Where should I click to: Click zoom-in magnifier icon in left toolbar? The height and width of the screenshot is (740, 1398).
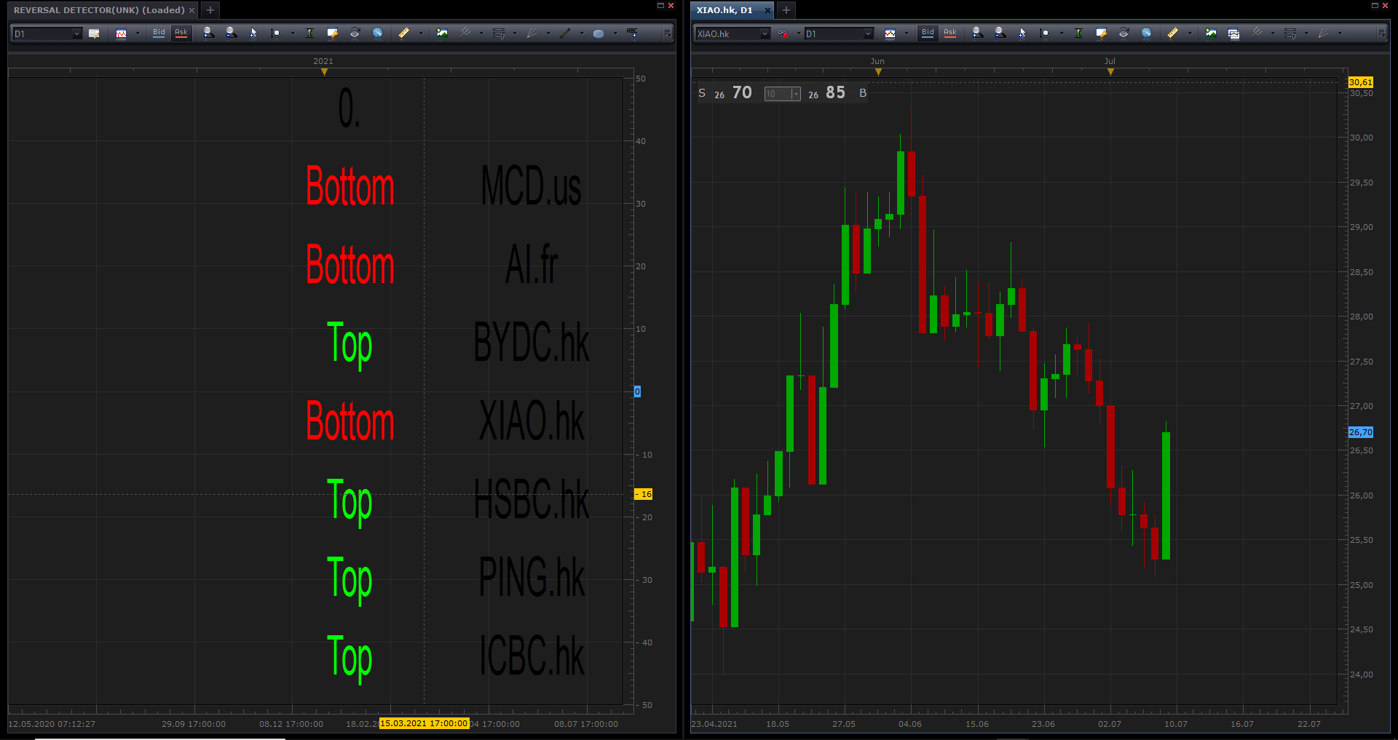pyautogui.click(x=209, y=33)
